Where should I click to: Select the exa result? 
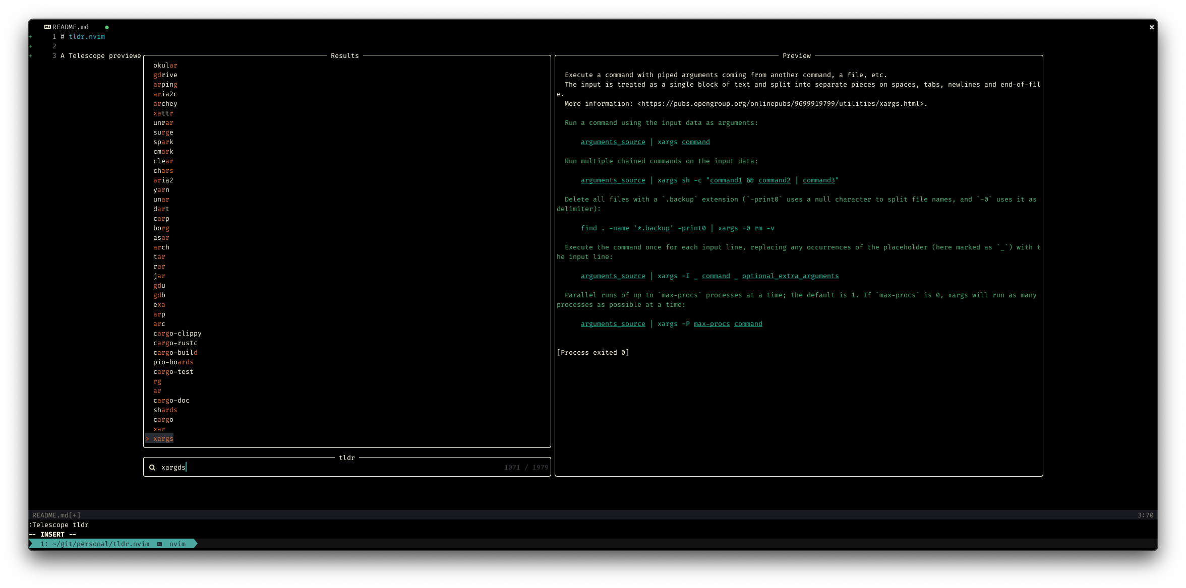159,305
